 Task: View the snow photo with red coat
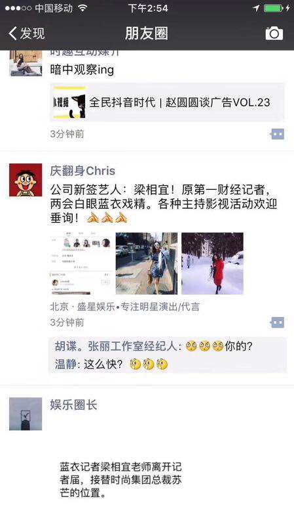click(212, 263)
